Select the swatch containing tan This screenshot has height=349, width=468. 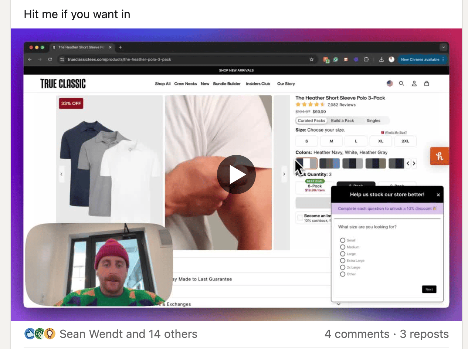click(x=376, y=163)
